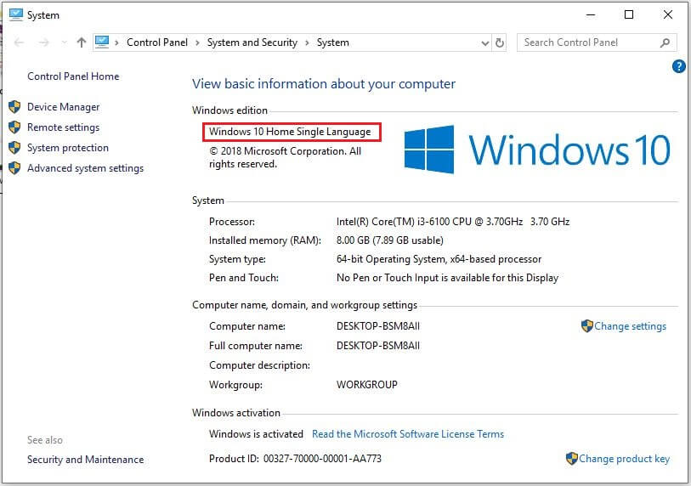Minimize the System window
The image size is (691, 486).
[x=591, y=14]
